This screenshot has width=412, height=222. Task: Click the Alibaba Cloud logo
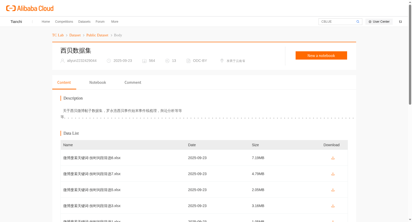(30, 8)
